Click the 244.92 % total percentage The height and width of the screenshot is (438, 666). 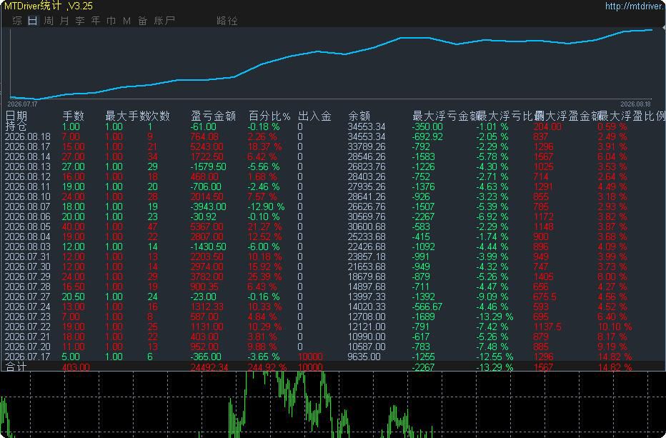pos(267,367)
